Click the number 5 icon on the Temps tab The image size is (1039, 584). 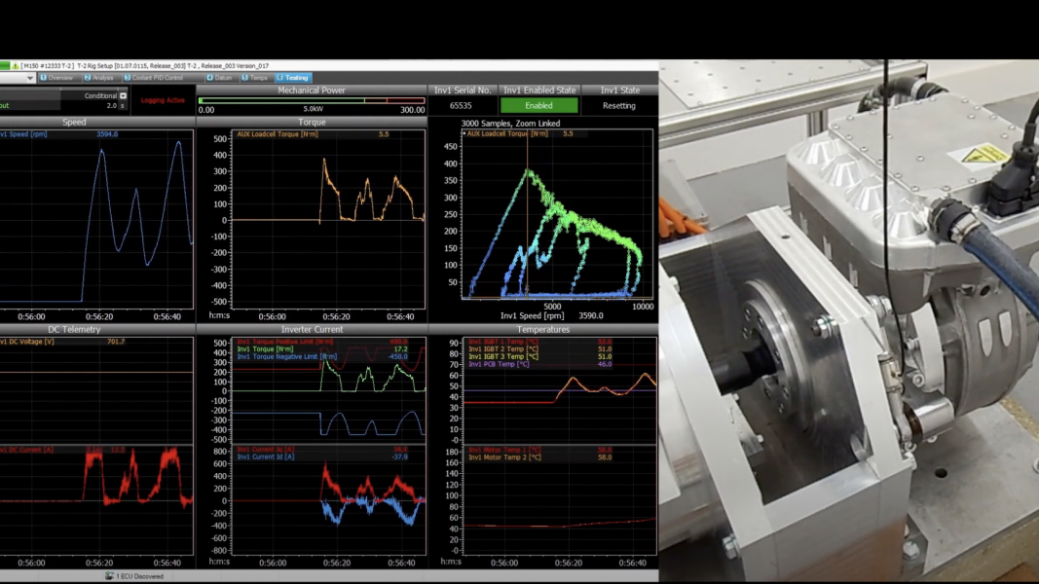(243, 78)
